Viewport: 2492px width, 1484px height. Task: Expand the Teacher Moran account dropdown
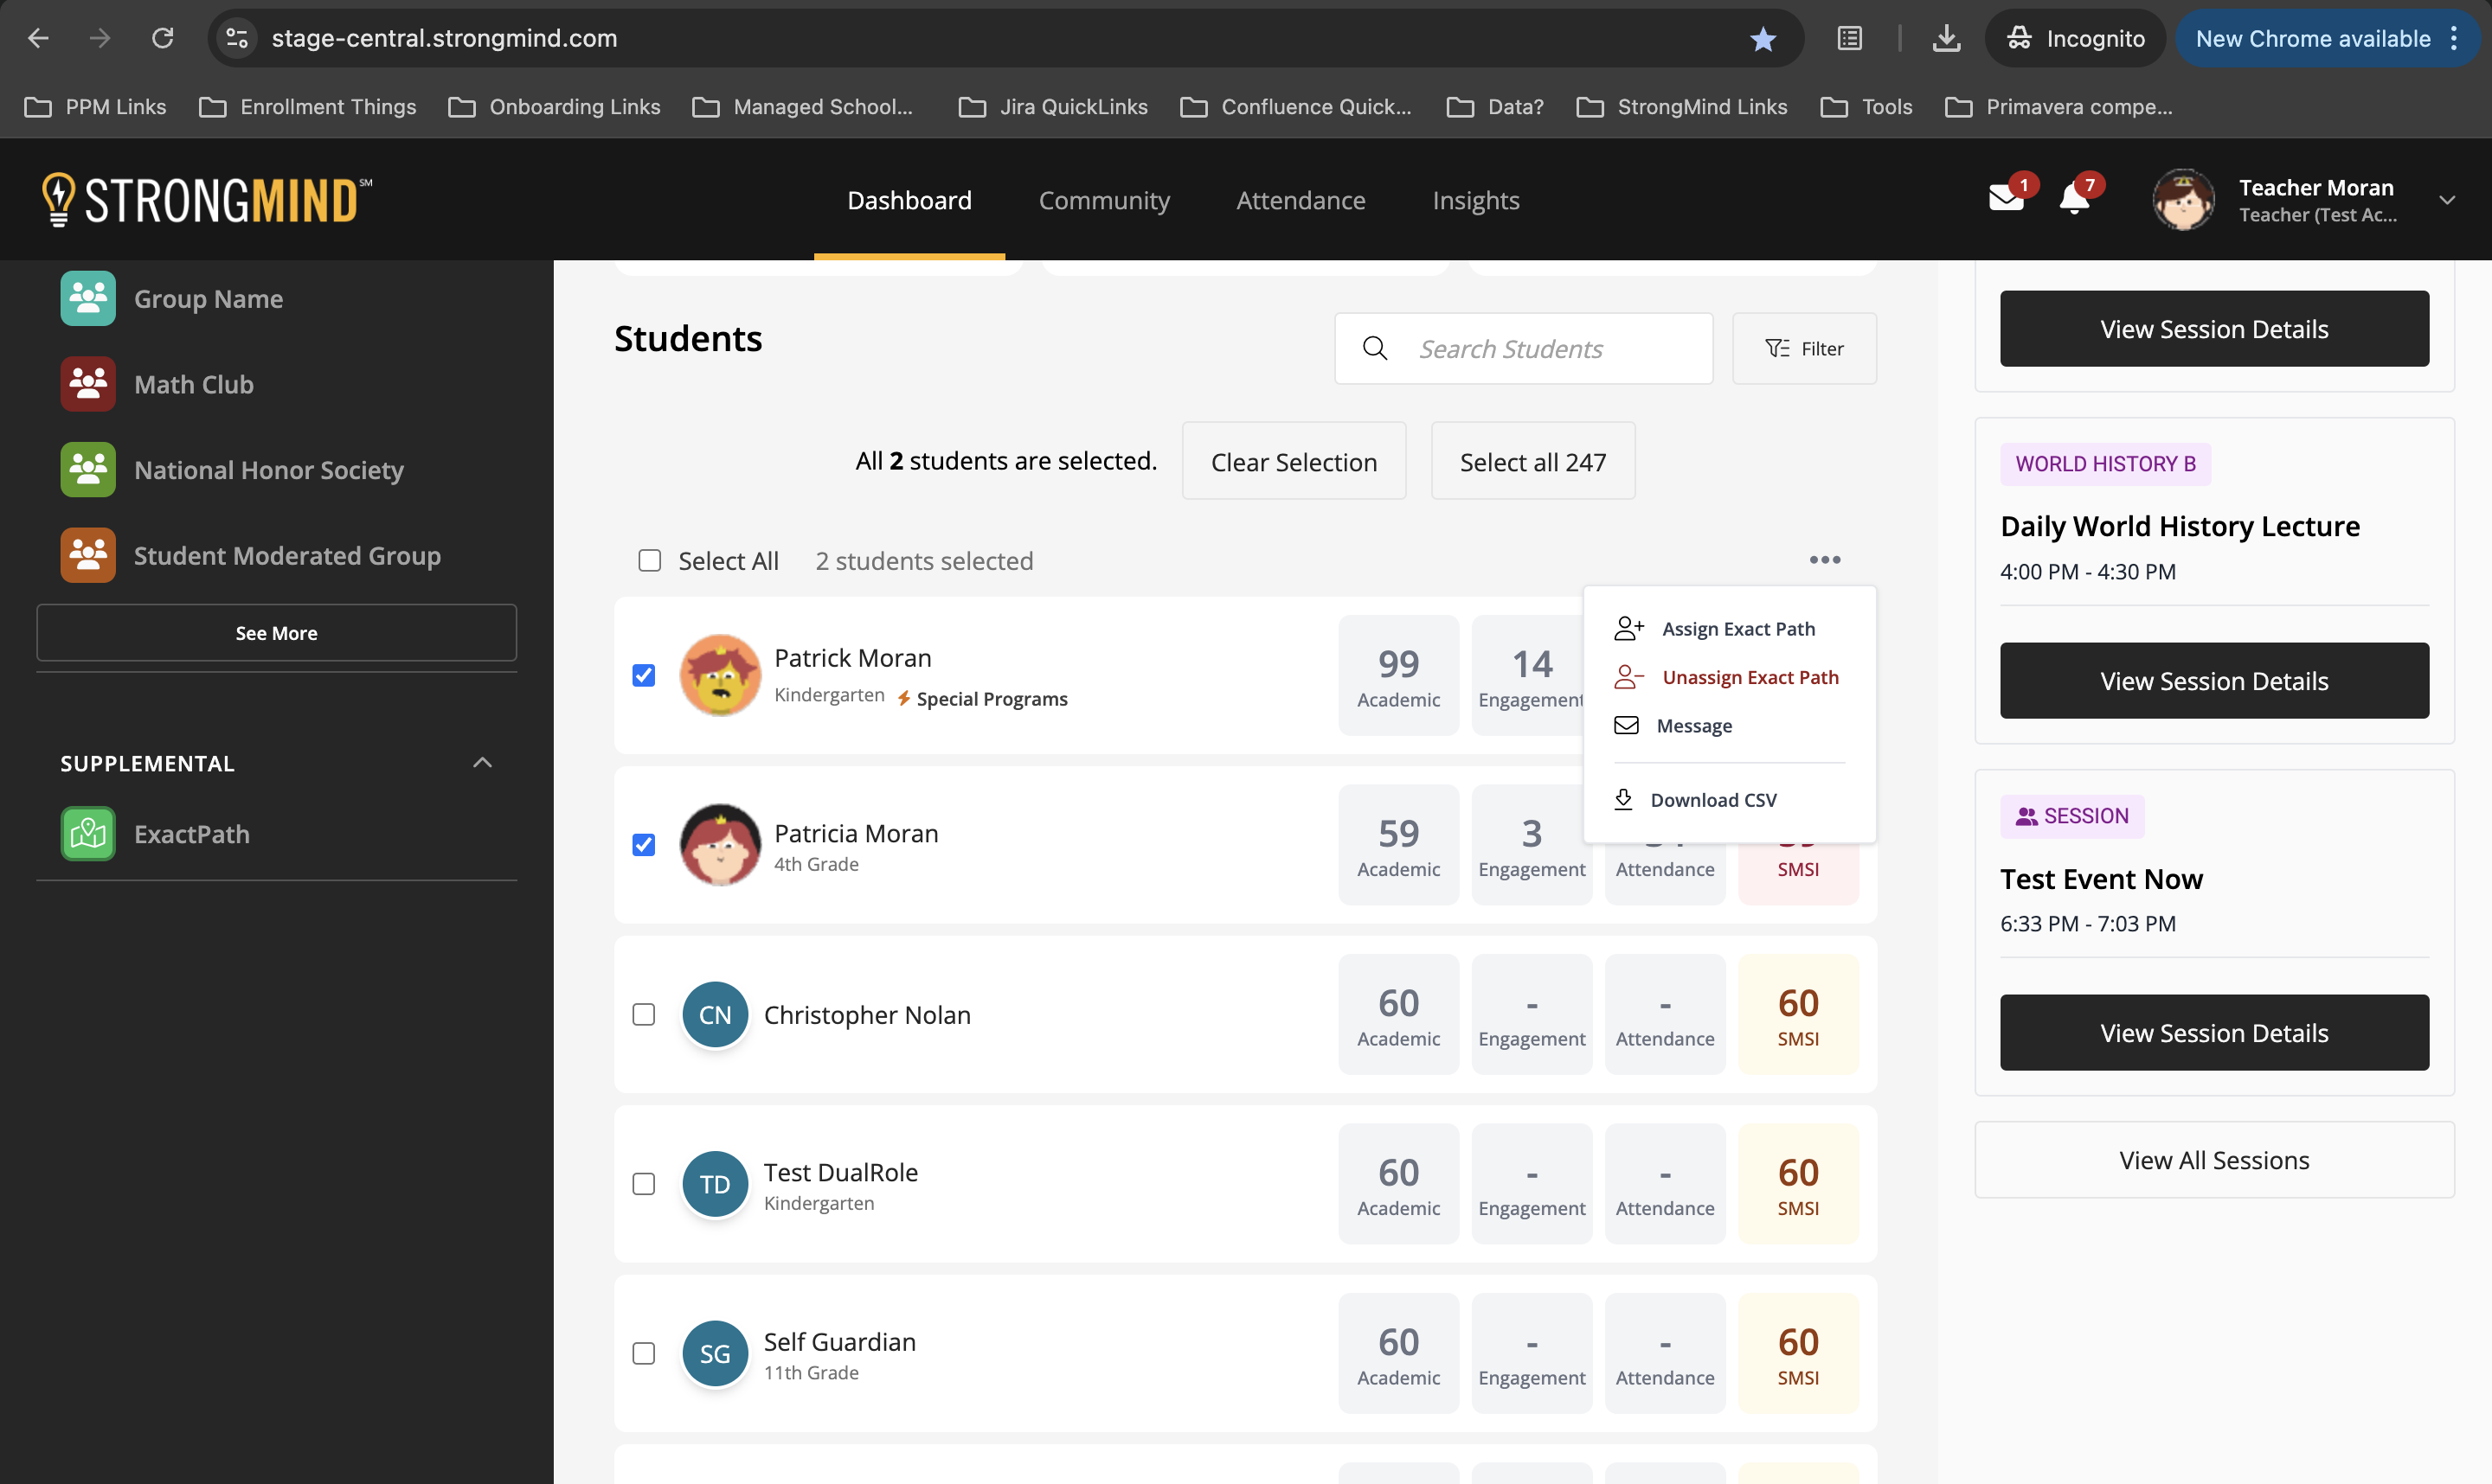coord(2448,199)
